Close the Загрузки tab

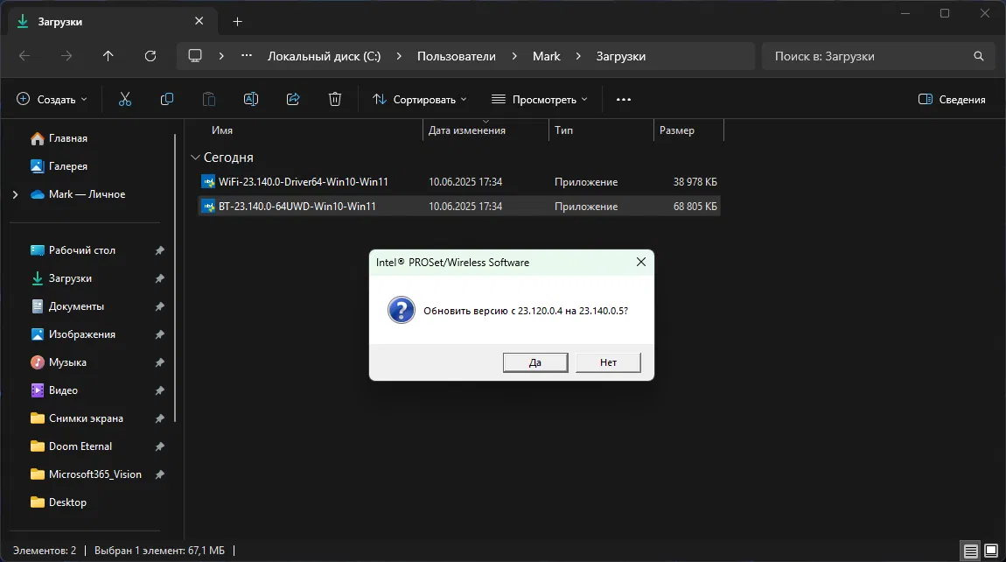pyautogui.click(x=199, y=21)
